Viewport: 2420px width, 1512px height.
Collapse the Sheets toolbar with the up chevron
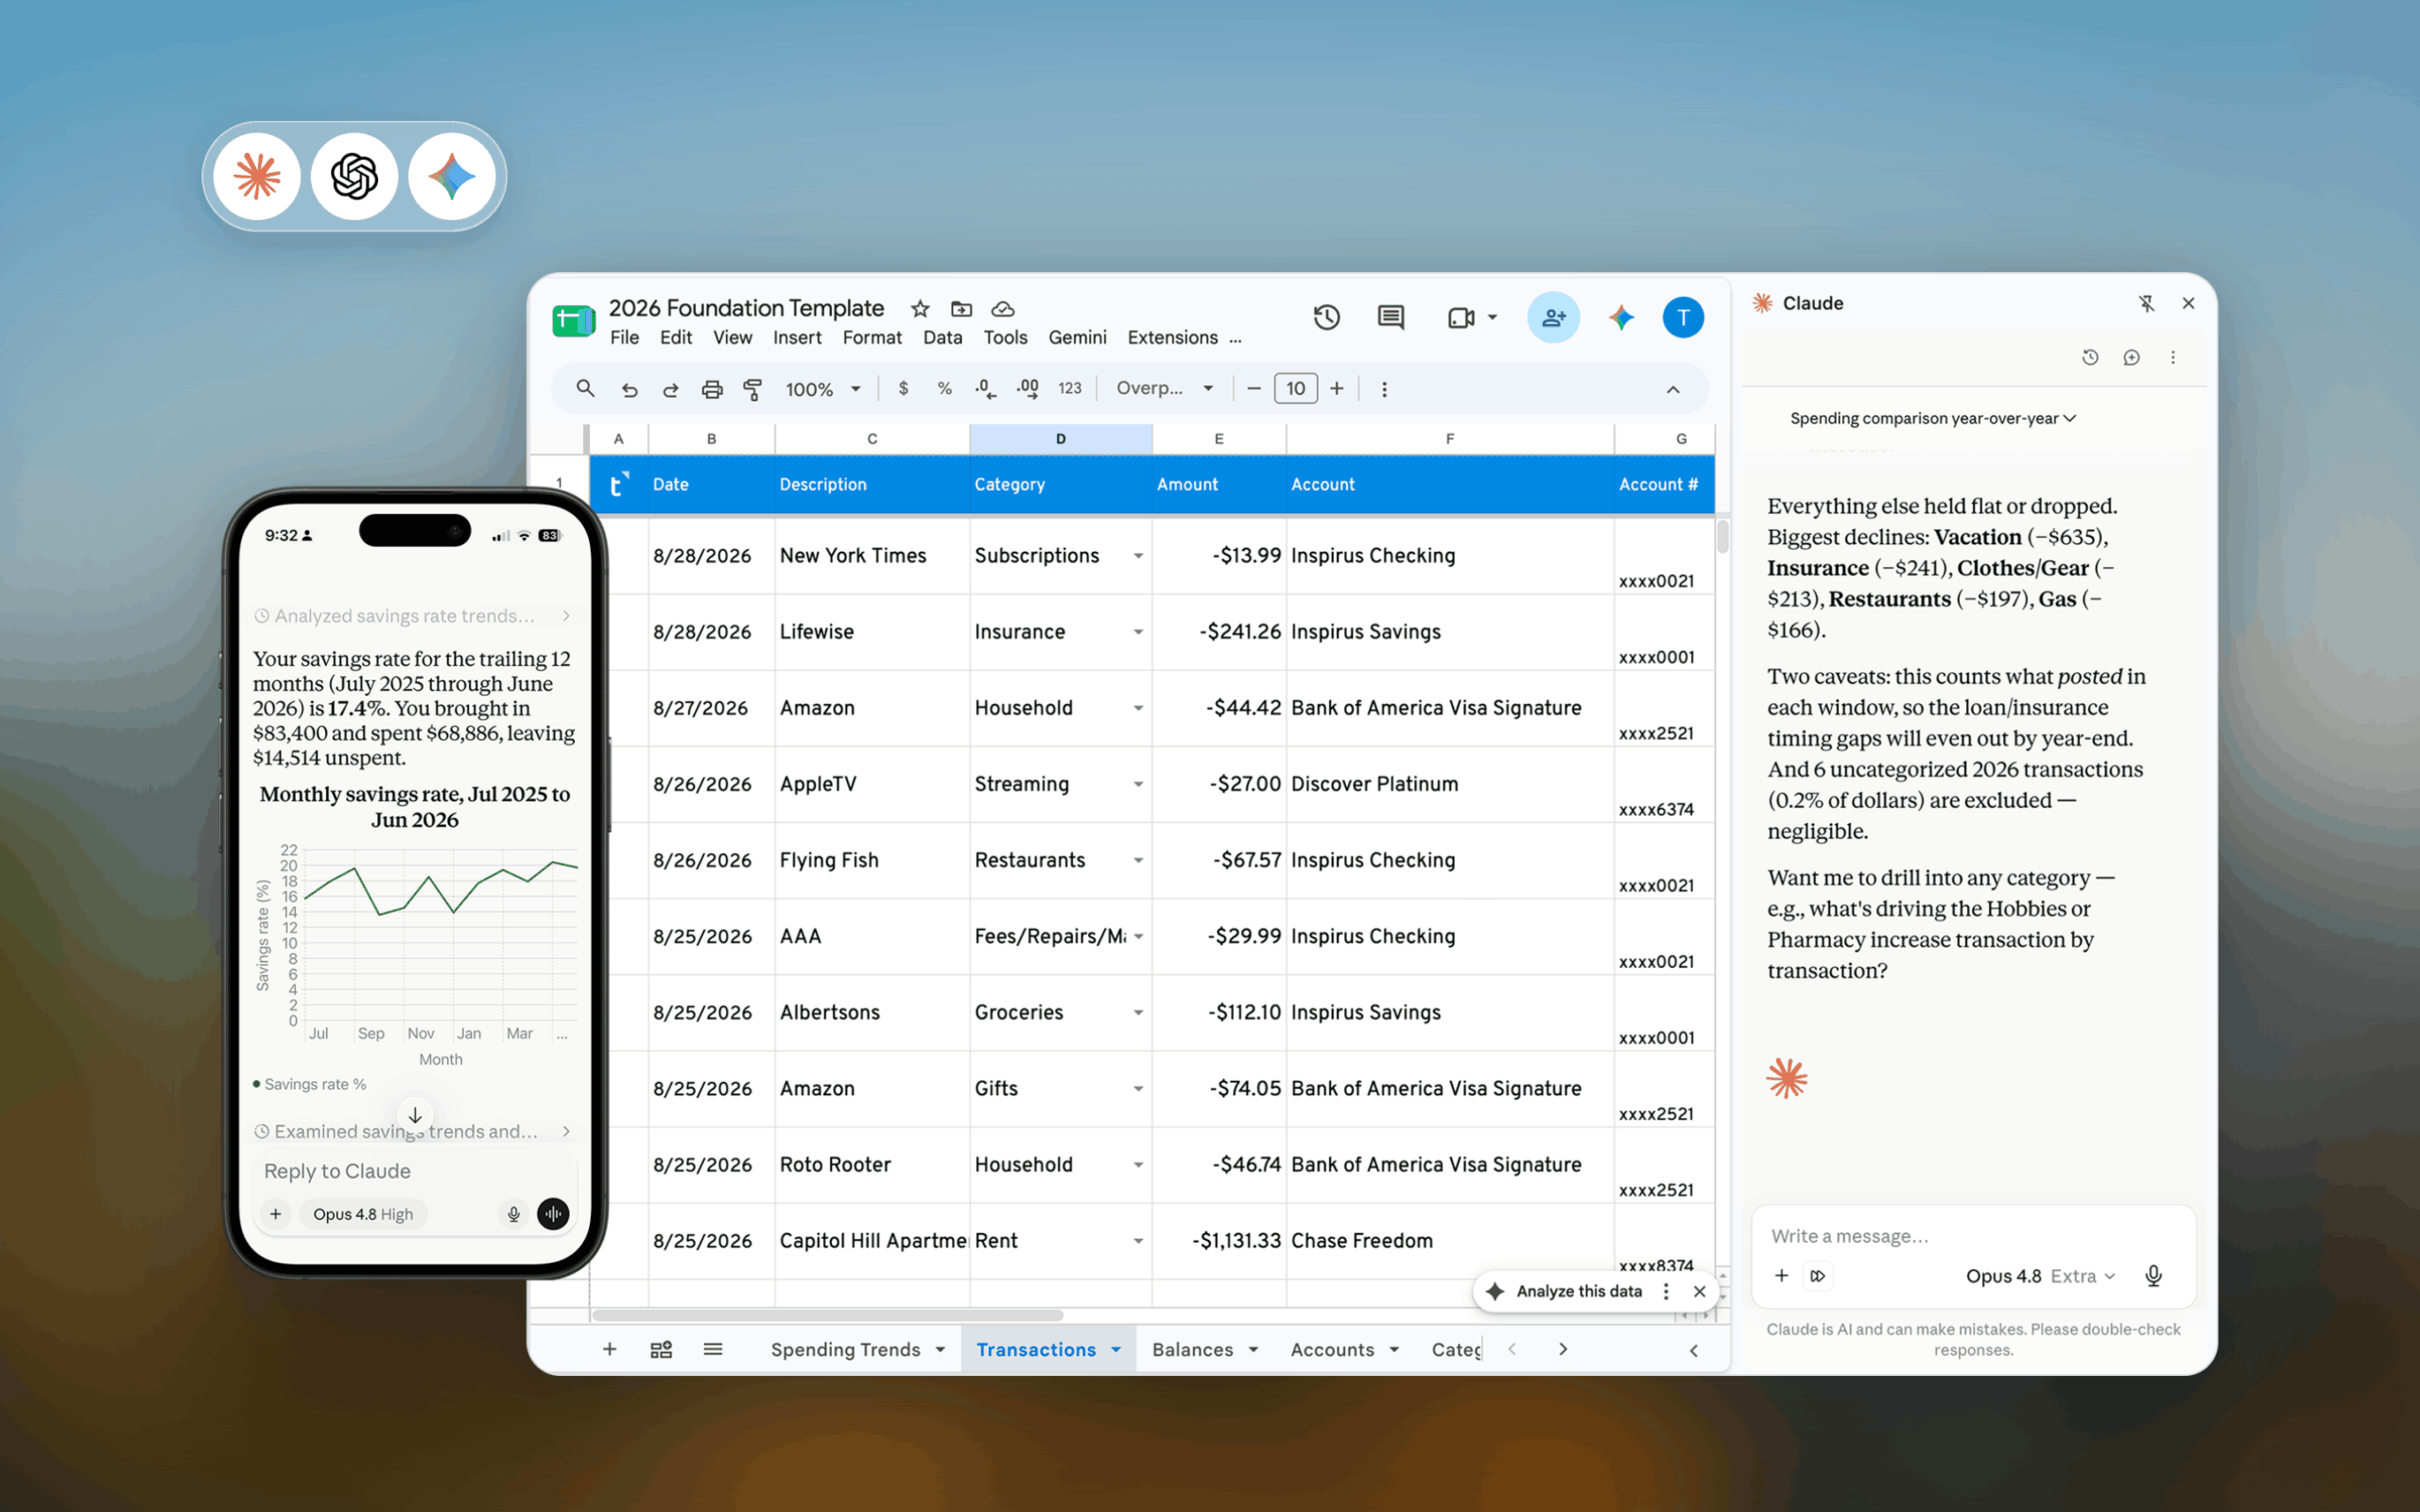click(x=1672, y=389)
